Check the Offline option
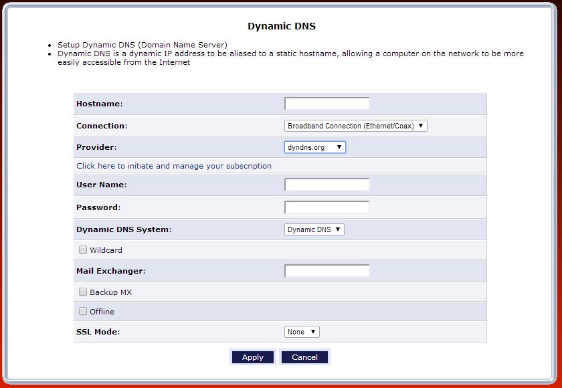This screenshot has width=562, height=388. 83,311
